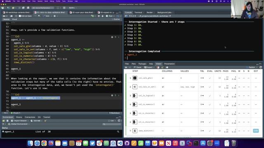Switch to the Presentation tab
This screenshot has height=148, width=264.
coord(169,64)
